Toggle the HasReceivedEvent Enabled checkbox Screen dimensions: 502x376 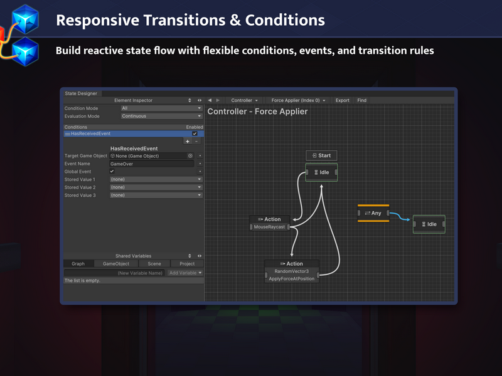[195, 133]
